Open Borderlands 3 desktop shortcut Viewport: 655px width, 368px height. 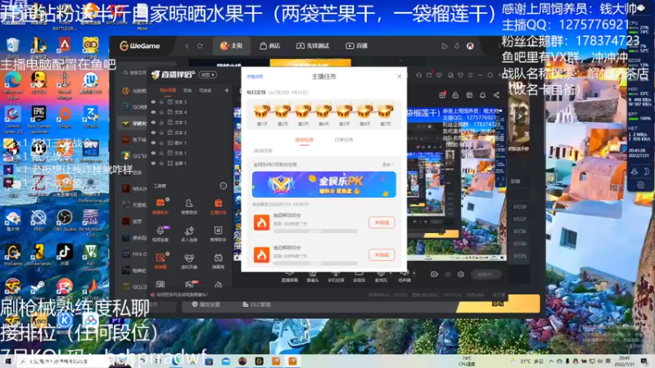point(38,254)
